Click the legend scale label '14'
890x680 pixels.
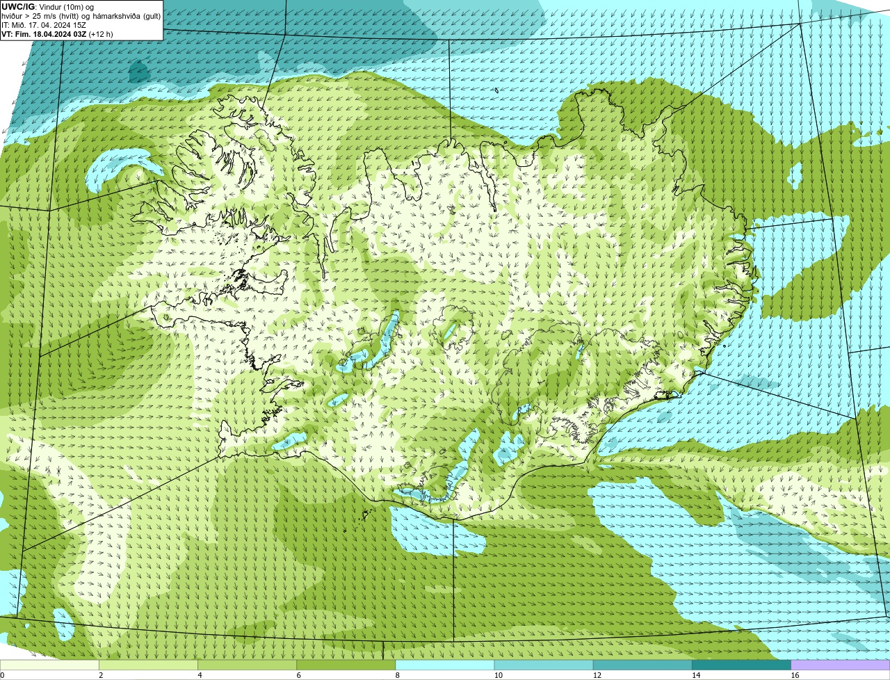696,675
